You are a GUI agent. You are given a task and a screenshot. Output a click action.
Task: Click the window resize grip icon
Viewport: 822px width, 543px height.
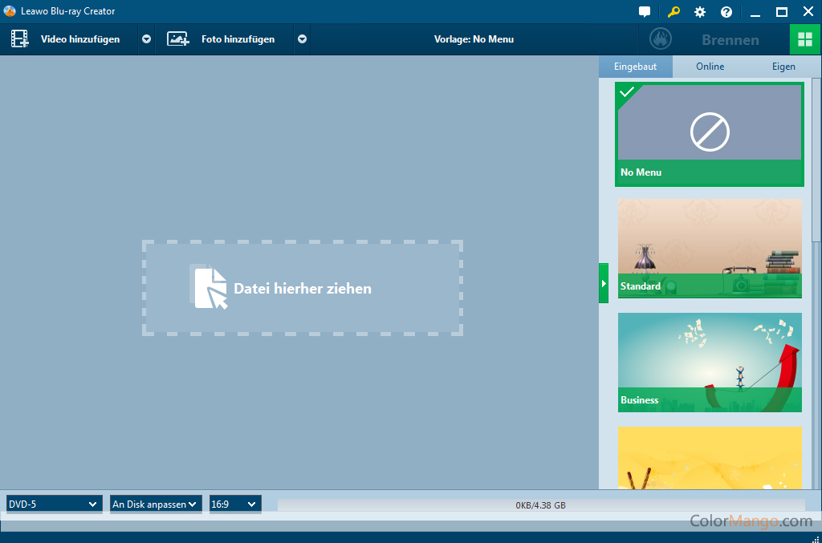pos(816,538)
